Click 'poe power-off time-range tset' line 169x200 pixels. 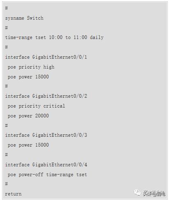coord(47,175)
